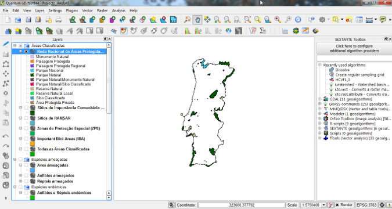Click to configure additional algorithm providers
This screenshot has width=392, height=209.
(x=354, y=49)
